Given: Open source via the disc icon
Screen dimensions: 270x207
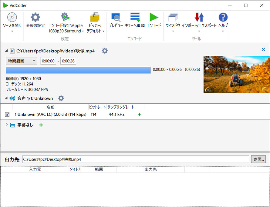Looking at the screenshot, I should coord(12,17).
